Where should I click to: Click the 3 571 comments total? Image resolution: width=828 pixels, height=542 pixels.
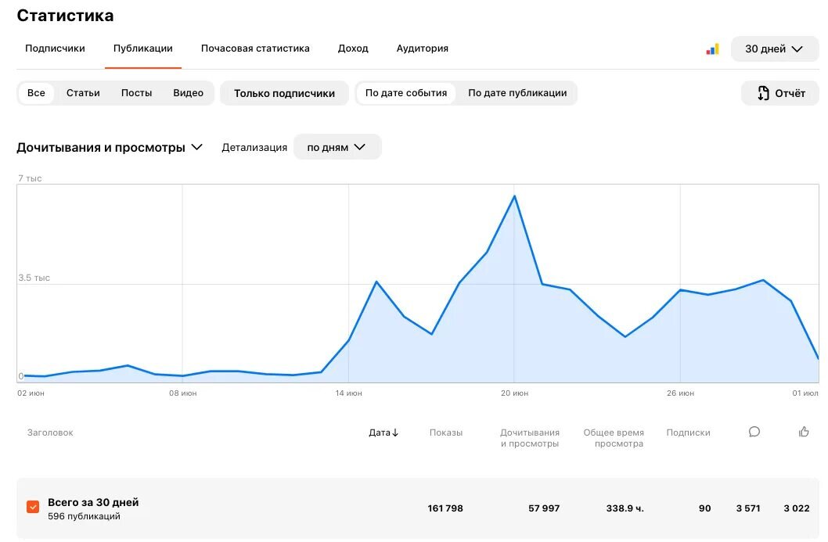747,508
